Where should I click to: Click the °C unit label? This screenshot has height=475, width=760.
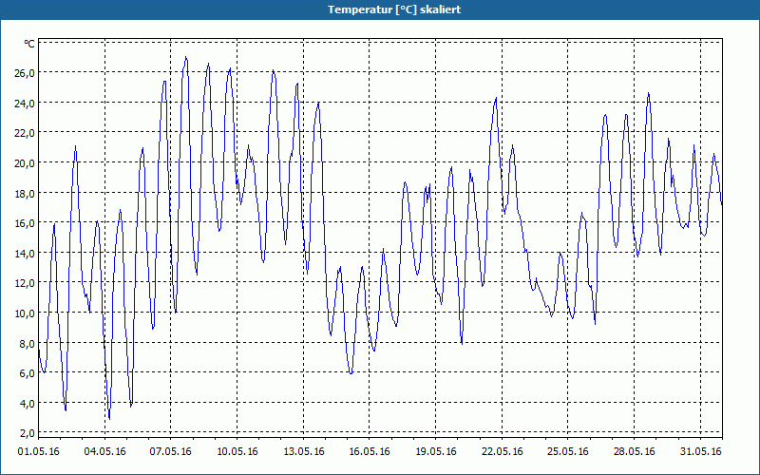coord(29,44)
